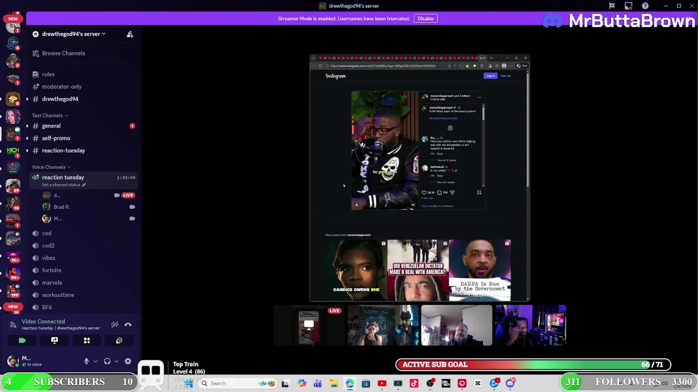Click the LIVE badge next to user d...
Image resolution: width=698 pixels, height=392 pixels.
click(128, 195)
